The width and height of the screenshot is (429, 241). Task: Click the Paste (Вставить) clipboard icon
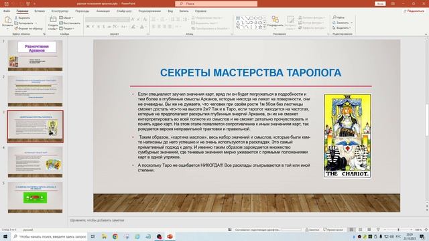(7, 19)
